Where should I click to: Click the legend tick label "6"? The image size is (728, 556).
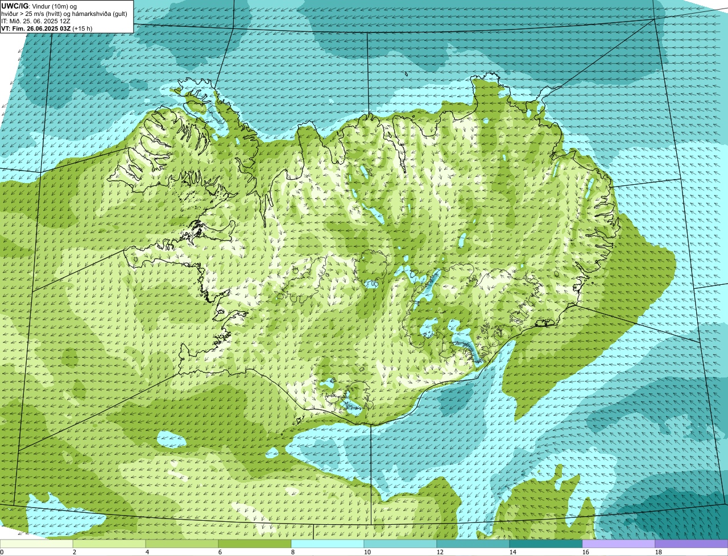pyautogui.click(x=220, y=552)
